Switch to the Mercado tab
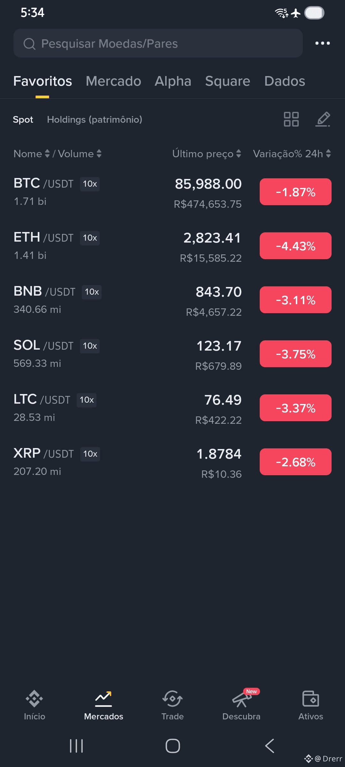The width and height of the screenshot is (345, 767). (x=113, y=81)
